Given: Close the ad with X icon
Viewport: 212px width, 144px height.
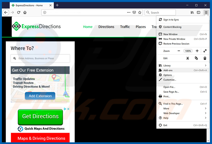Looking at the screenshot, I should [68, 109].
